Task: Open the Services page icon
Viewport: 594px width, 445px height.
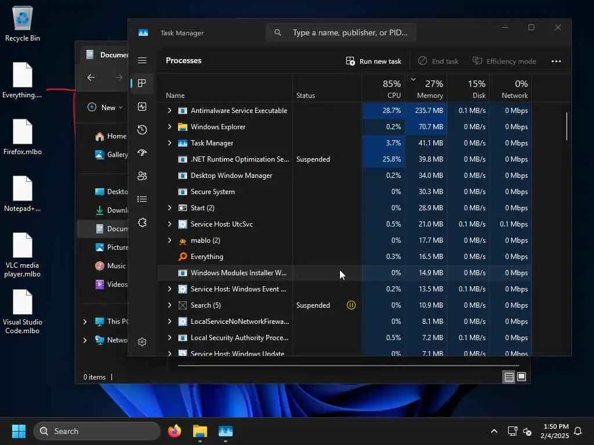Action: tap(142, 222)
